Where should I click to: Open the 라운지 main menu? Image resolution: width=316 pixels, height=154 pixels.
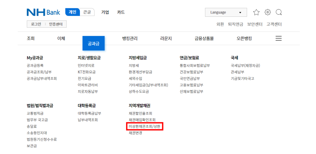coord(166,38)
